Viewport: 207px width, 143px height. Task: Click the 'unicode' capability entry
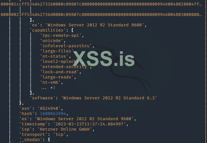click(x=52, y=41)
